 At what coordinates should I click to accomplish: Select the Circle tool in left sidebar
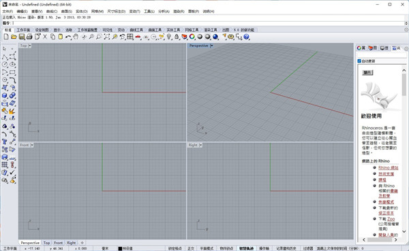coord(5,65)
